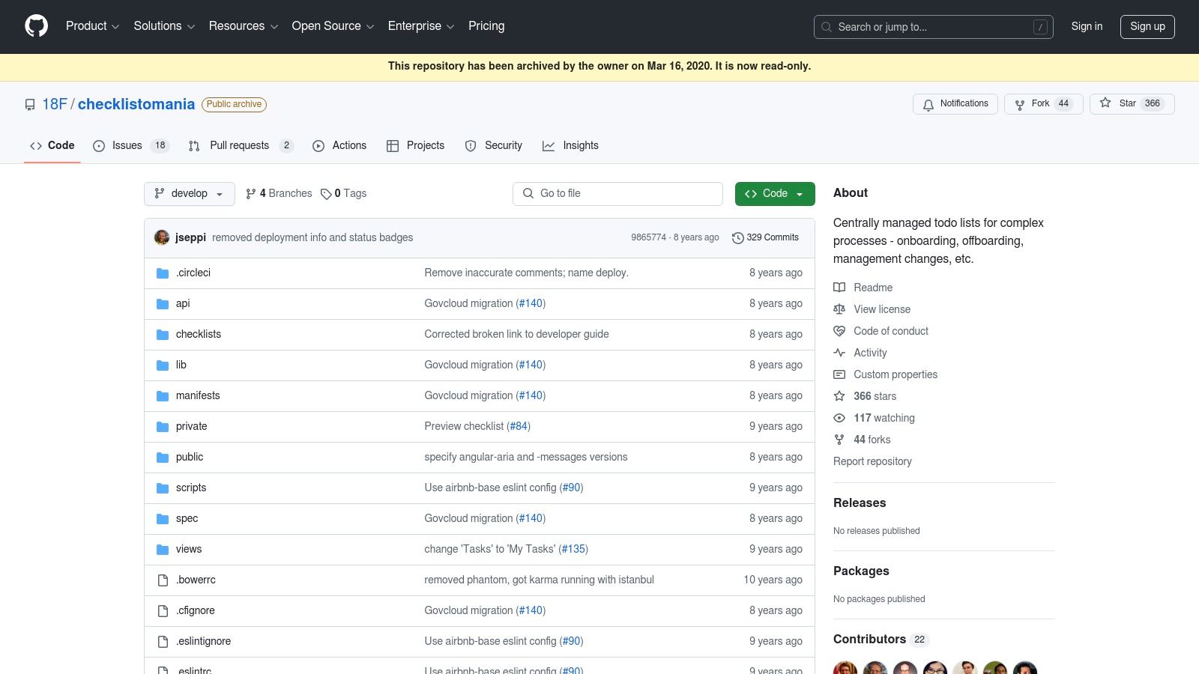This screenshot has width=1199, height=674.
Task: Open pull request #135 link
Action: [x=573, y=550]
